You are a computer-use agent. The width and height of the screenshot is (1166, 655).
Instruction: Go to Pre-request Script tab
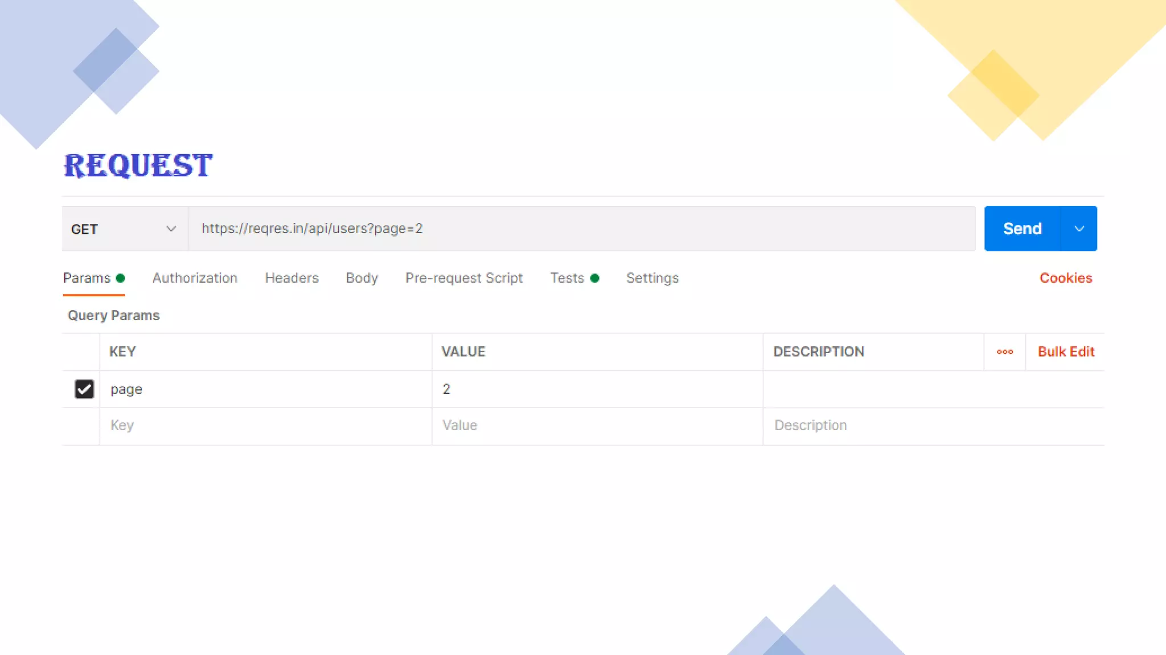pos(463,278)
